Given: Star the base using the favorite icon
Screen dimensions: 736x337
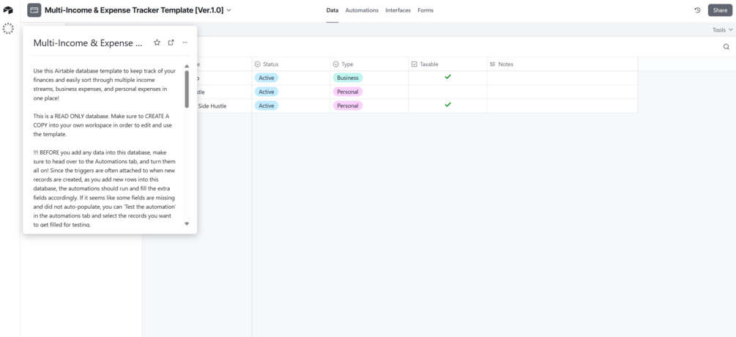Looking at the screenshot, I should coord(157,42).
